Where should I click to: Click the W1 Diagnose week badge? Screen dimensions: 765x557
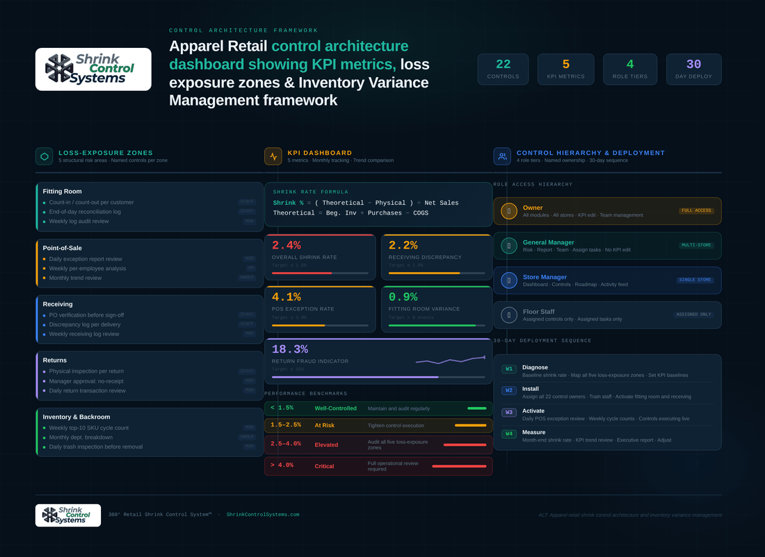509,369
